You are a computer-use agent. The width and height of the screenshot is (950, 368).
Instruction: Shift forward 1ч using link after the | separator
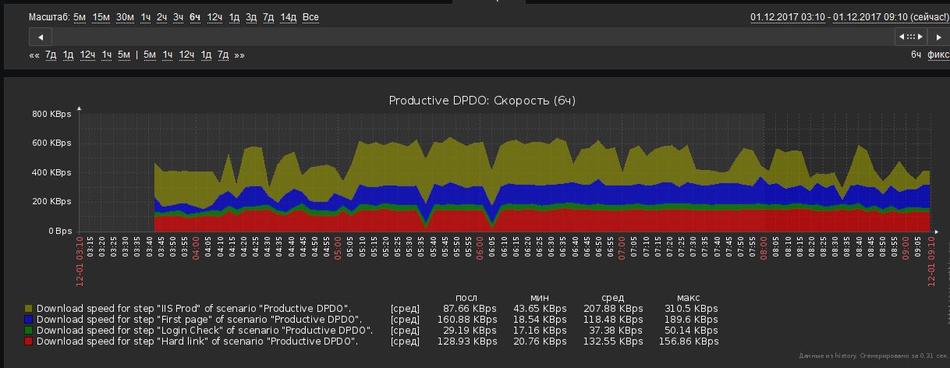click(167, 55)
